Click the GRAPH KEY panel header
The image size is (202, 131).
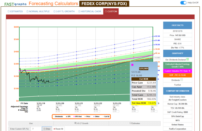coord(177,53)
